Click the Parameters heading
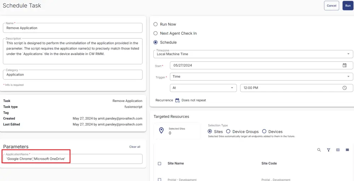Viewport: 354px width, 181px height. [x=16, y=147]
